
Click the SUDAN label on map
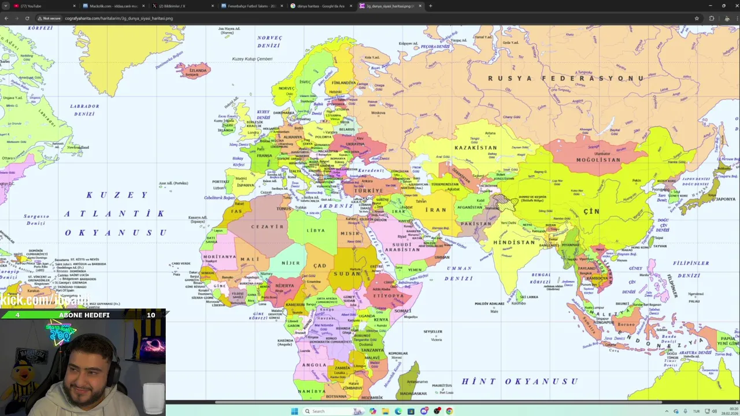click(347, 273)
